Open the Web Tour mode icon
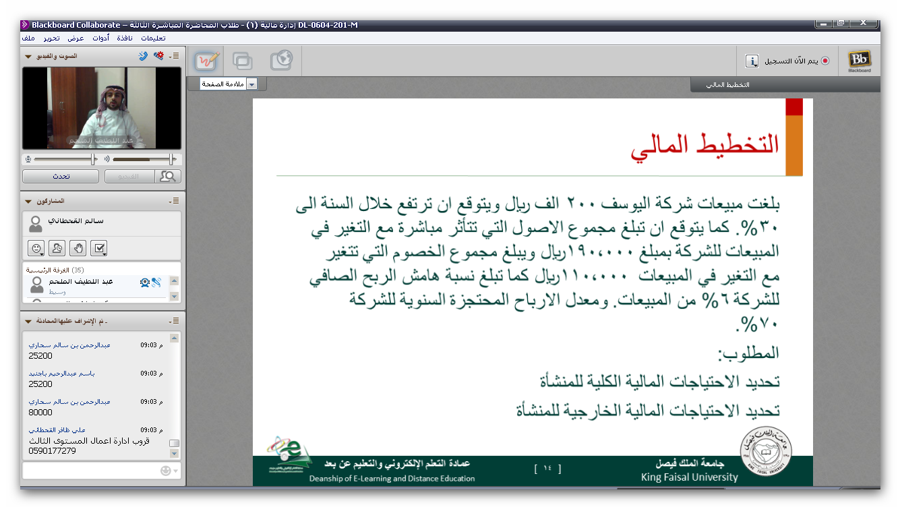 click(x=280, y=61)
